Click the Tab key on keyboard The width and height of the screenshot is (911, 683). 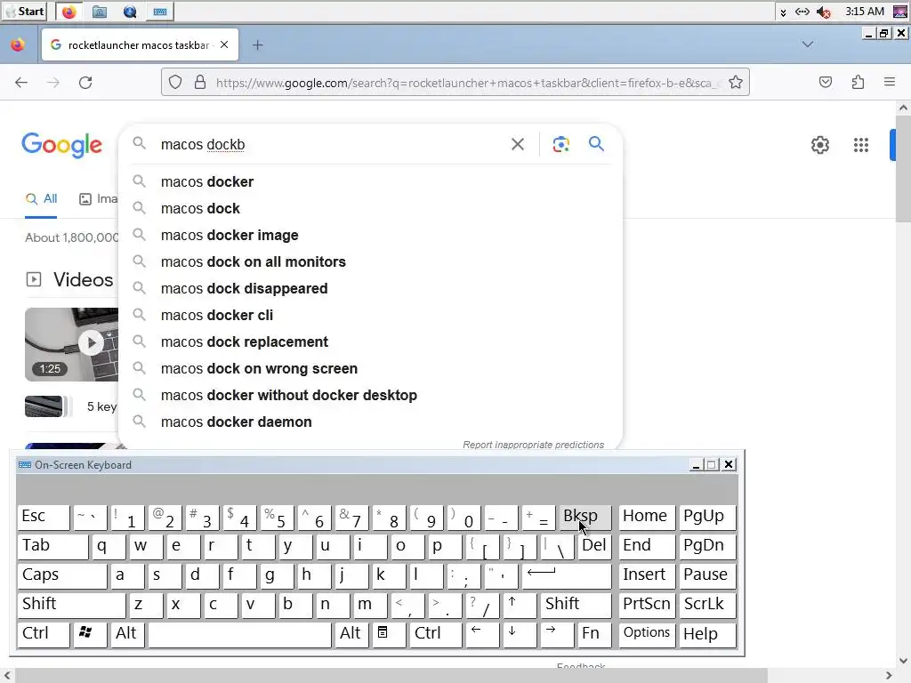tap(52, 547)
